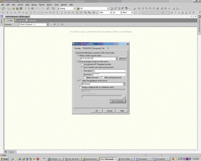Click the Paste icon in toolbar
Image resolution: width=201 pixels, height=161 pixels.
[33, 8]
